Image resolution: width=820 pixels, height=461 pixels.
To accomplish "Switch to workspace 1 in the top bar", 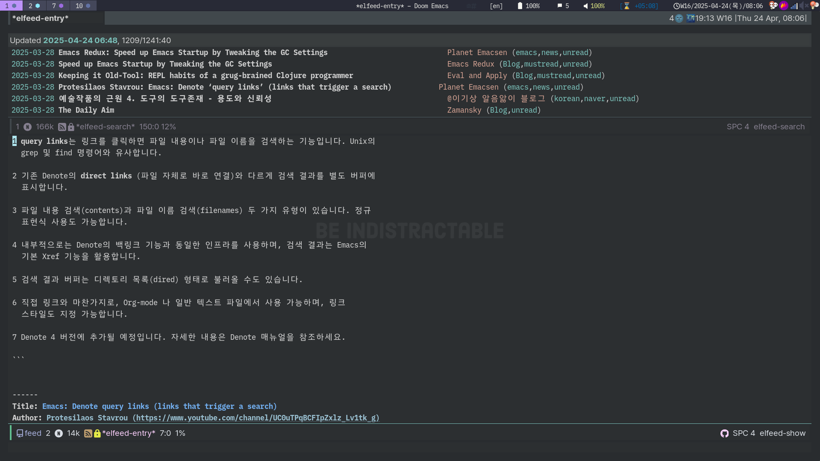I will (x=11, y=6).
